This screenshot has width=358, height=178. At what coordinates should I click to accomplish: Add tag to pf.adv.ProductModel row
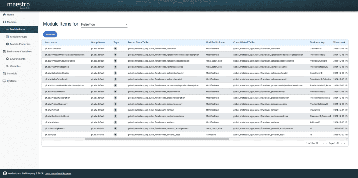click(x=115, y=91)
